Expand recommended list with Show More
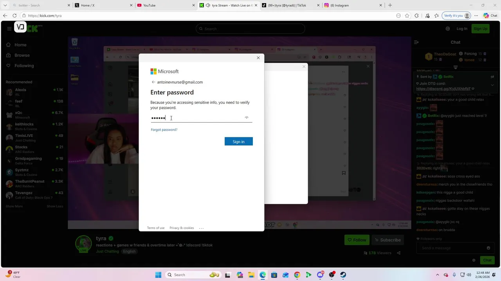Image resolution: width=501 pixels, height=281 pixels. pyautogui.click(x=14, y=206)
